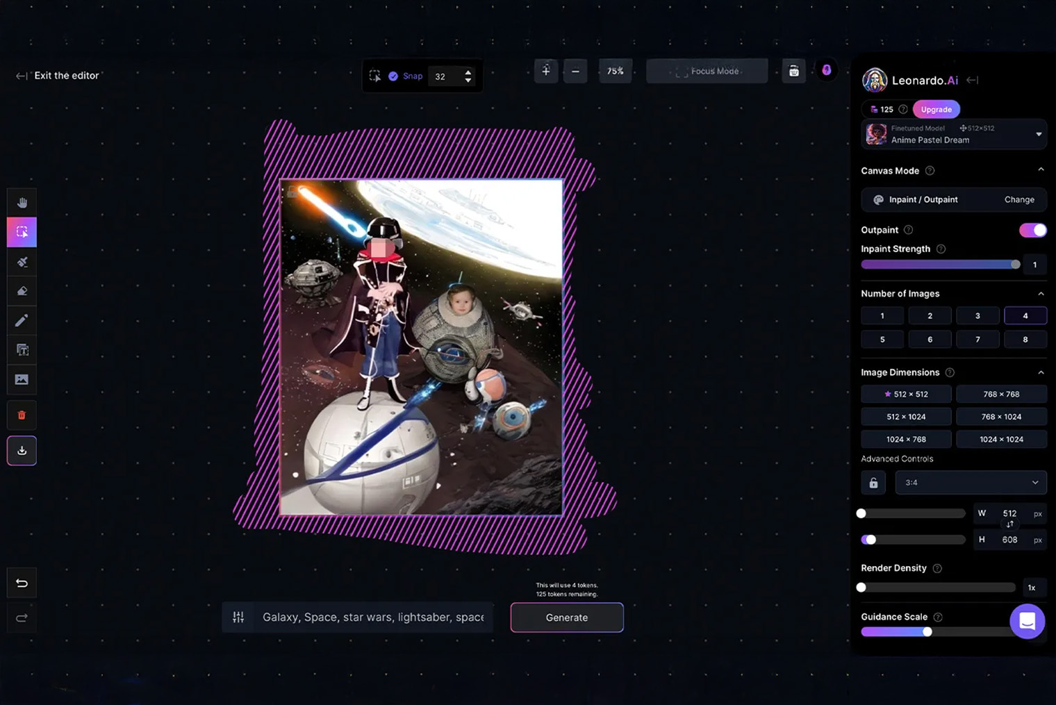Select the 512 × 512 dimension preset
Viewport: 1056px width, 705px height.
906,395
